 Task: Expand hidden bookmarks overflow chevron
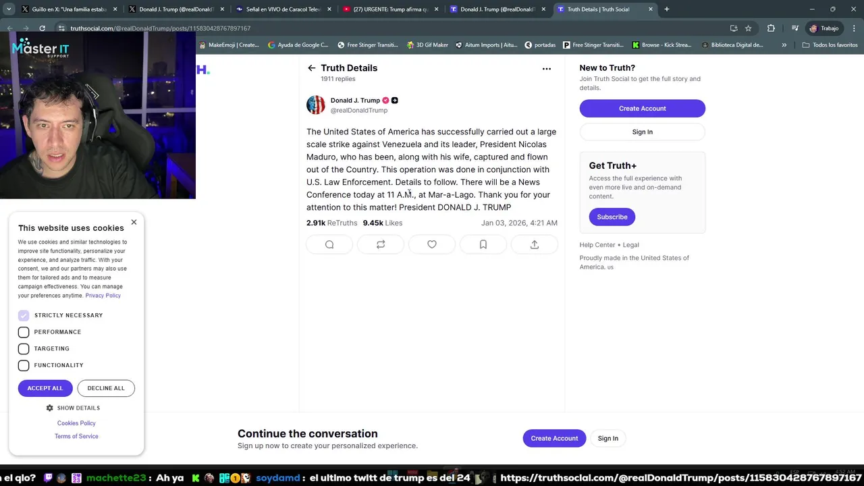coord(784,45)
